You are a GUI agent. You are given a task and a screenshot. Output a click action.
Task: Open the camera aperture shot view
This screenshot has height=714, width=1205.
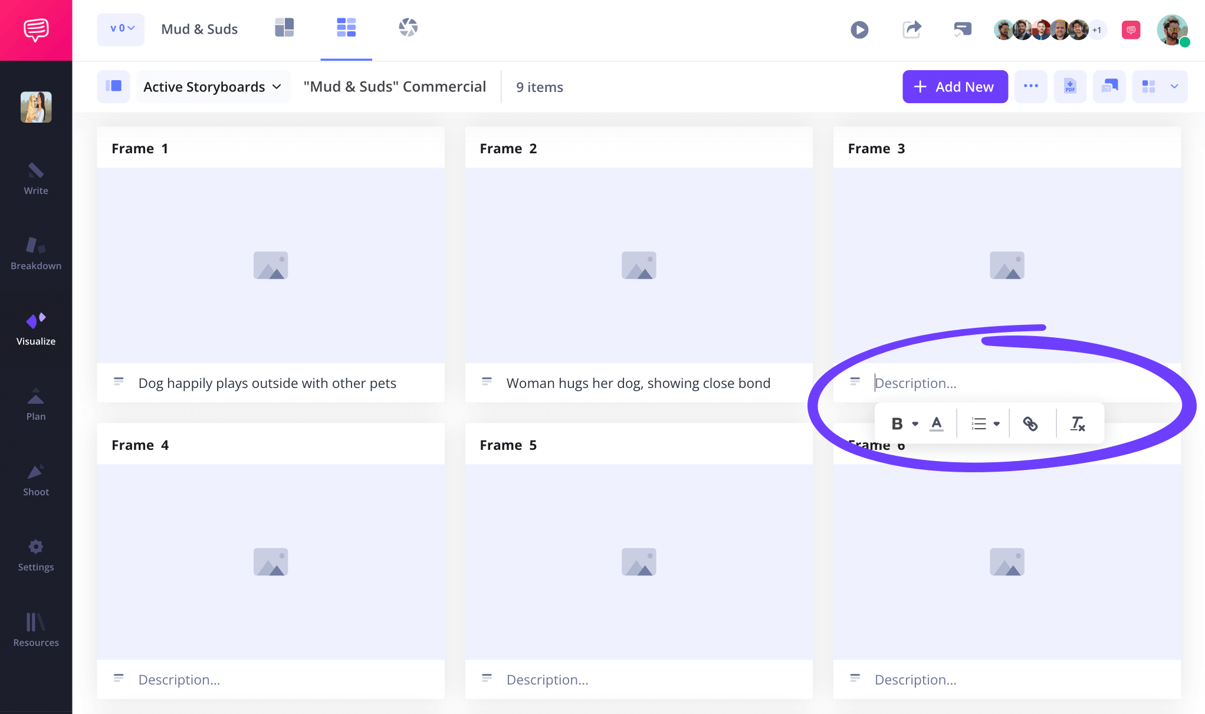[x=408, y=27]
